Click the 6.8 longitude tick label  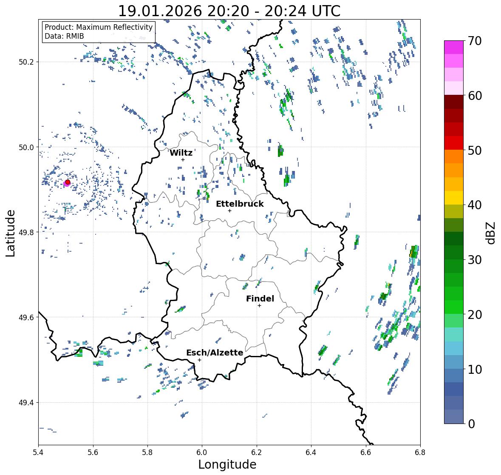click(x=420, y=452)
